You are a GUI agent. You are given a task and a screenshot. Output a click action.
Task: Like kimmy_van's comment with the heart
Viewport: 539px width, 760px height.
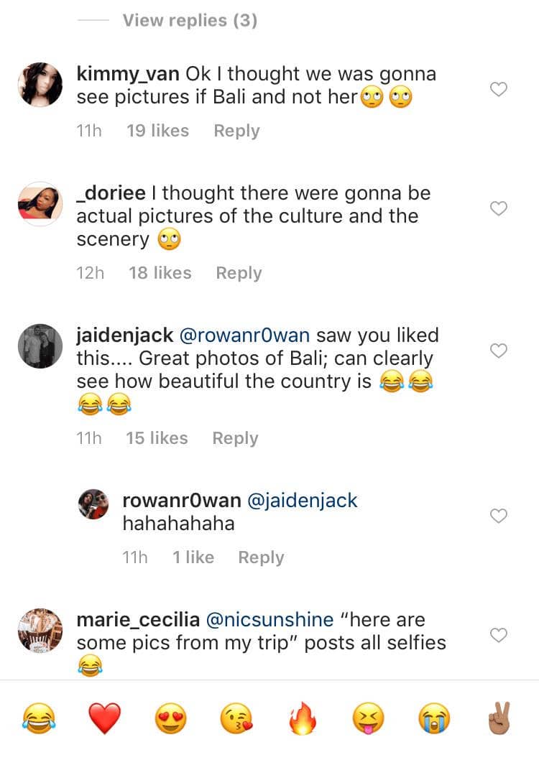[x=498, y=89]
